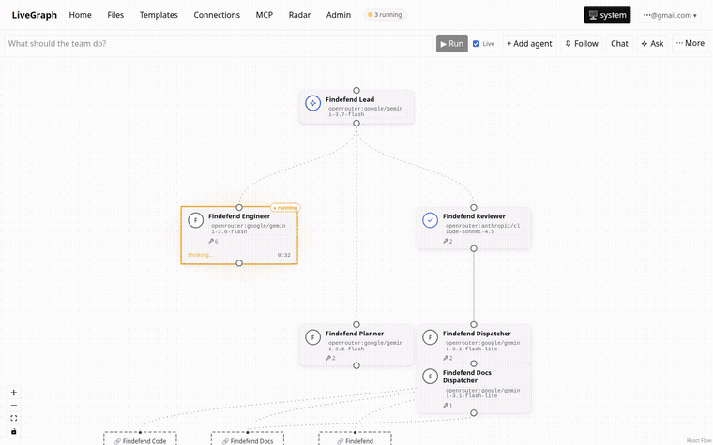The width and height of the screenshot is (713, 445).
Task: Click the React Flow attribution link
Action: [699, 440]
